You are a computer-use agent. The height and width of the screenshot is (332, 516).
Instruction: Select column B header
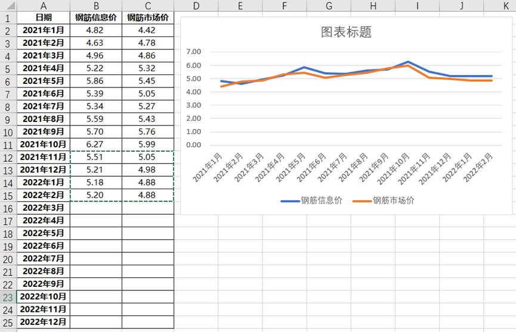(96, 5)
